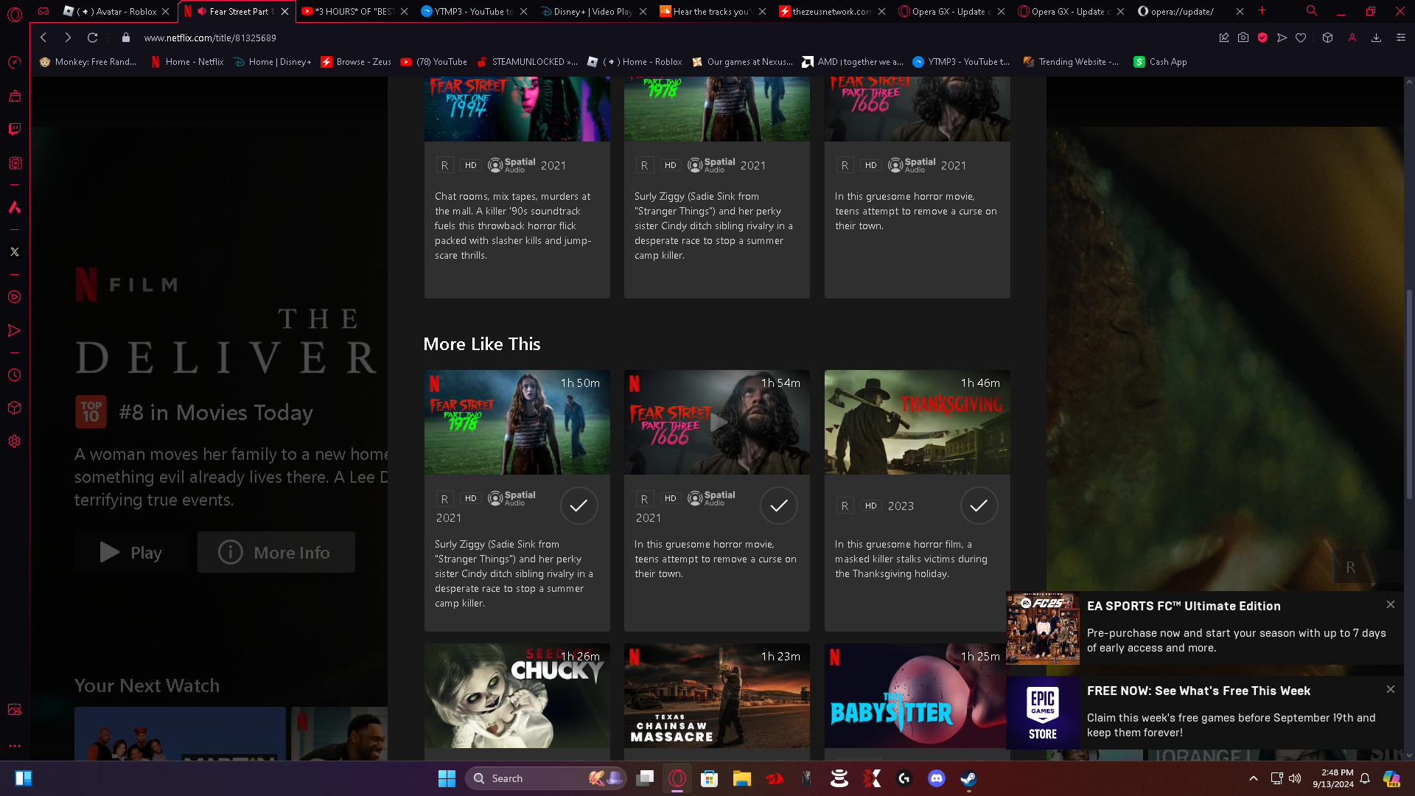This screenshot has height=796, width=1415.
Task: Open the profile icon in the toolbar
Action: pyautogui.click(x=1352, y=38)
